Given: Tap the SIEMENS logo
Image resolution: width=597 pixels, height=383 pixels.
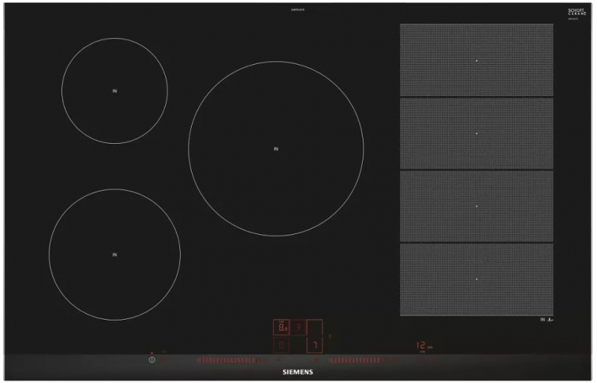Looking at the screenshot, I should click(x=297, y=371).
